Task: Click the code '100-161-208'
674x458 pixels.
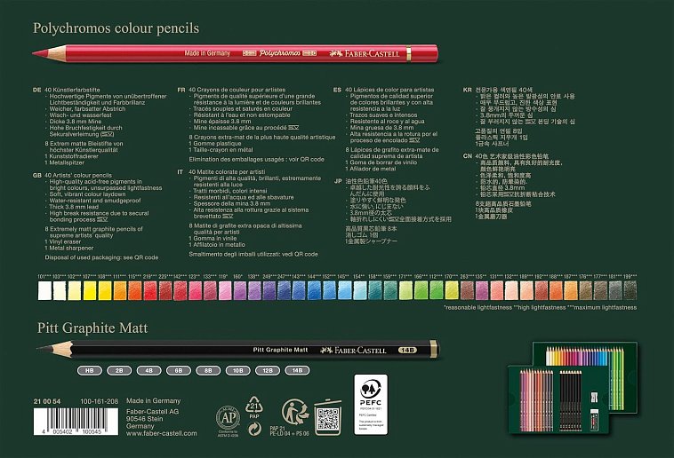Action: [100, 402]
